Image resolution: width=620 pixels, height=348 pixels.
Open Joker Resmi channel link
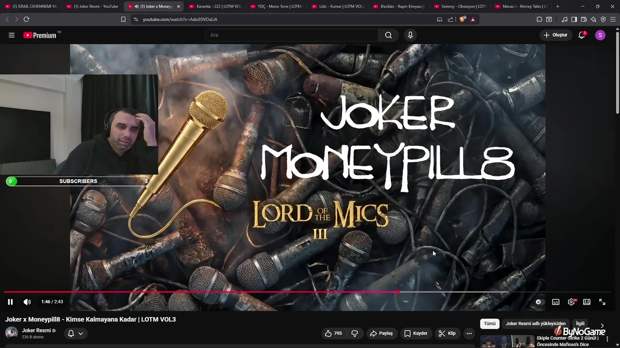36,331
